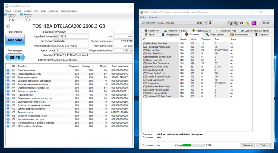Click the status circle of Переназначенные сектора
This screenshot has height=153, width=278.
click(x=8, y=84)
